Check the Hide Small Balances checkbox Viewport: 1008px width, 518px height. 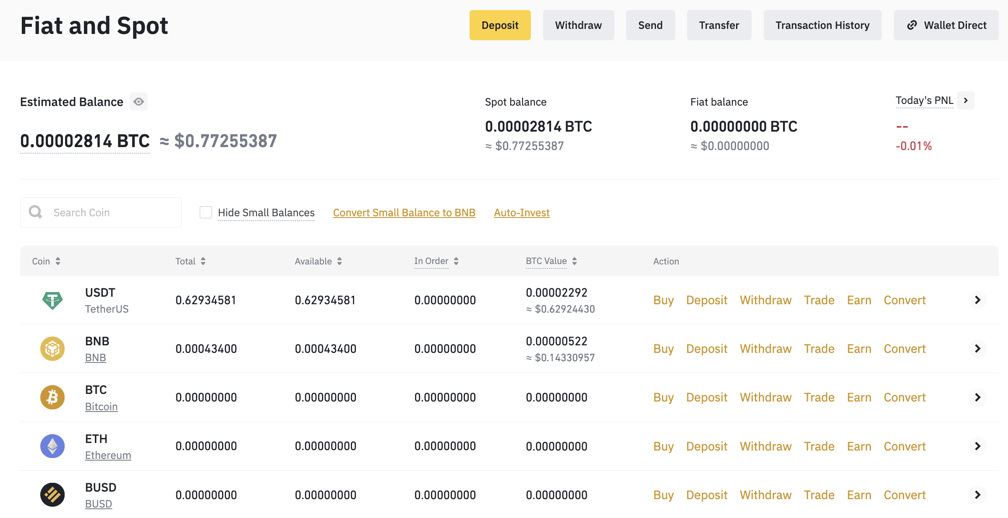point(206,212)
